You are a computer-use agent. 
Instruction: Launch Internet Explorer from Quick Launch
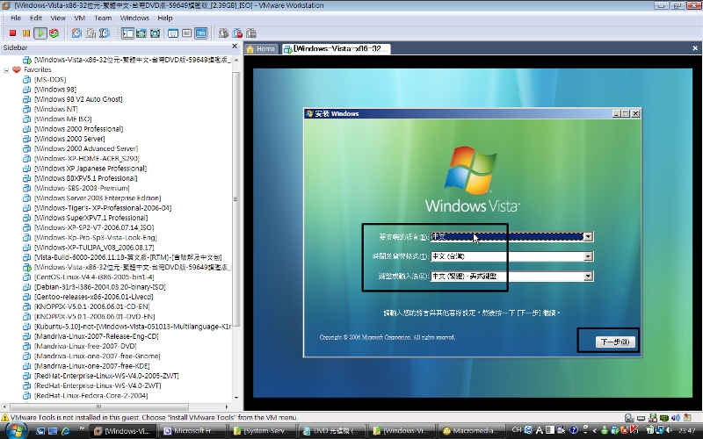[65, 431]
